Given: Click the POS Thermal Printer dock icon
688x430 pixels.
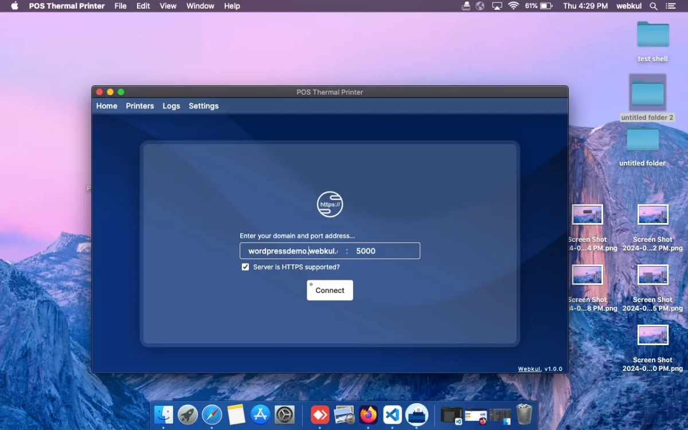Looking at the screenshot, I should point(417,414).
